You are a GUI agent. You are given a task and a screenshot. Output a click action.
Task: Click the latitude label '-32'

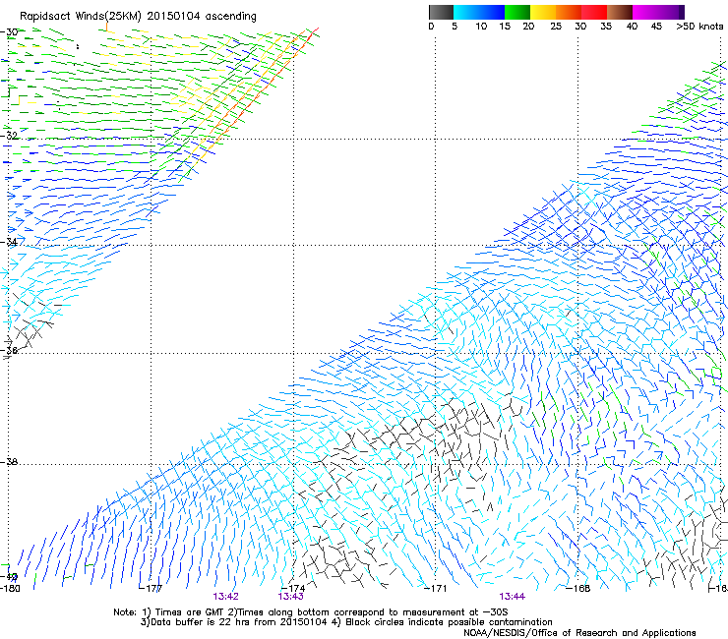pos(9,136)
